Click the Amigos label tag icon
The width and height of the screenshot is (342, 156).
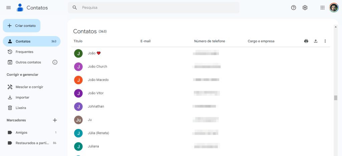[10, 132]
